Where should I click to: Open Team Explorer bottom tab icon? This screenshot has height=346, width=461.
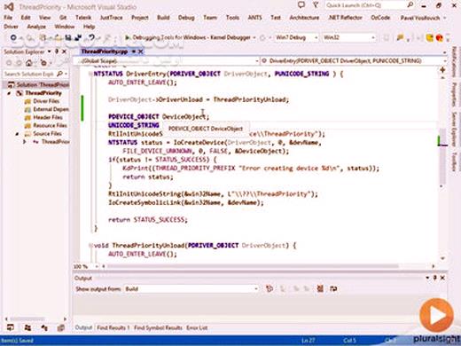(x=27, y=327)
